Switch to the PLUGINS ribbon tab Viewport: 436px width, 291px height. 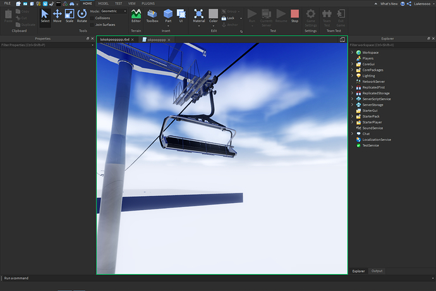(148, 4)
